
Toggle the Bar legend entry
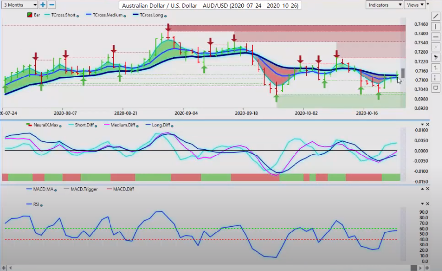pyautogui.click(x=34, y=15)
